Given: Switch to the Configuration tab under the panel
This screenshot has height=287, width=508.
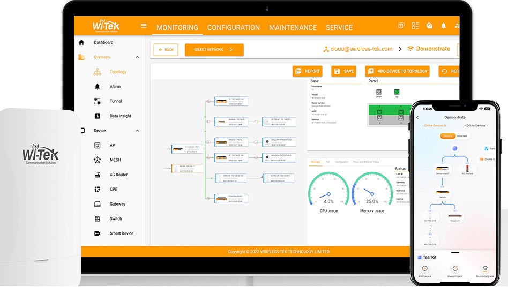Looking at the screenshot, I should click(x=342, y=162).
